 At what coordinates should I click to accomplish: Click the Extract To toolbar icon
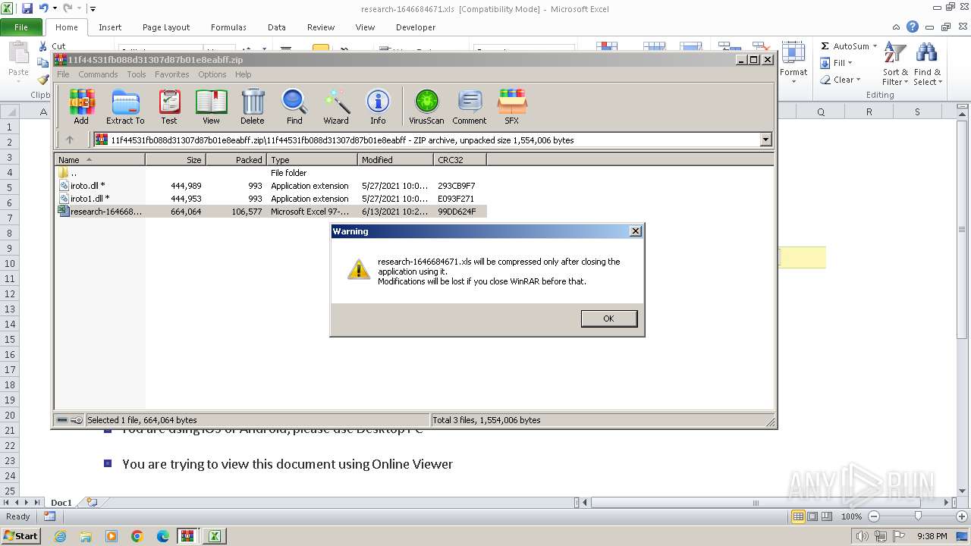pyautogui.click(x=125, y=106)
